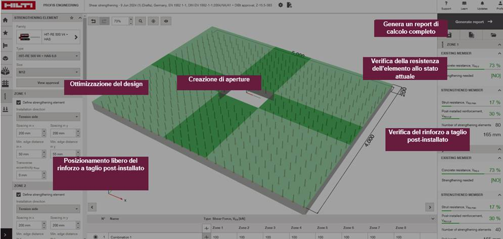The image size is (503, 239).
Task: Click Zone 2 Spacing in y field
Action: tap(63, 225)
